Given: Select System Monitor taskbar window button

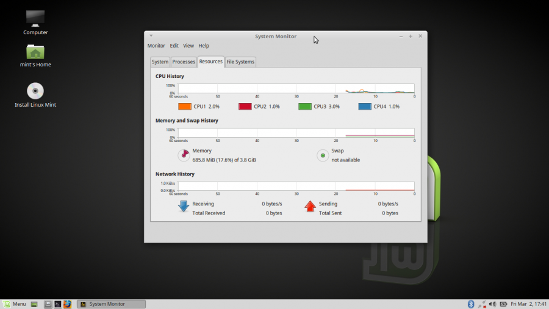Looking at the screenshot, I should (112, 304).
